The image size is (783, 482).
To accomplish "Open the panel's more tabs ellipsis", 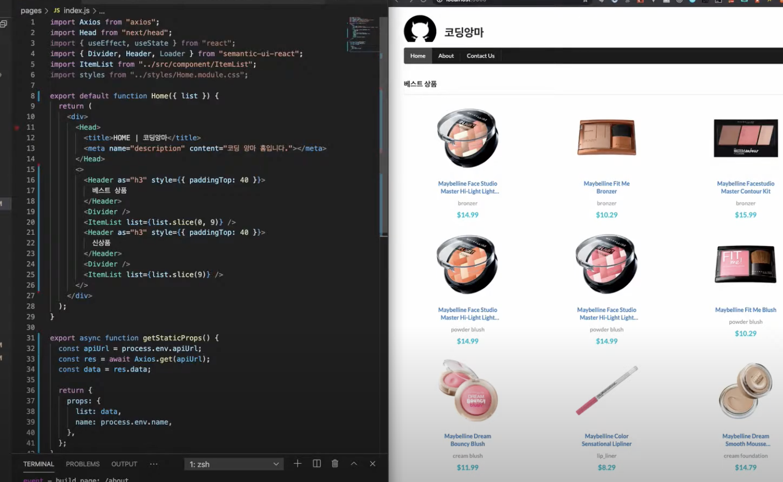I will tap(154, 464).
